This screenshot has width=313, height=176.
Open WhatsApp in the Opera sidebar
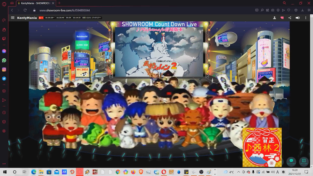coord(4,60)
